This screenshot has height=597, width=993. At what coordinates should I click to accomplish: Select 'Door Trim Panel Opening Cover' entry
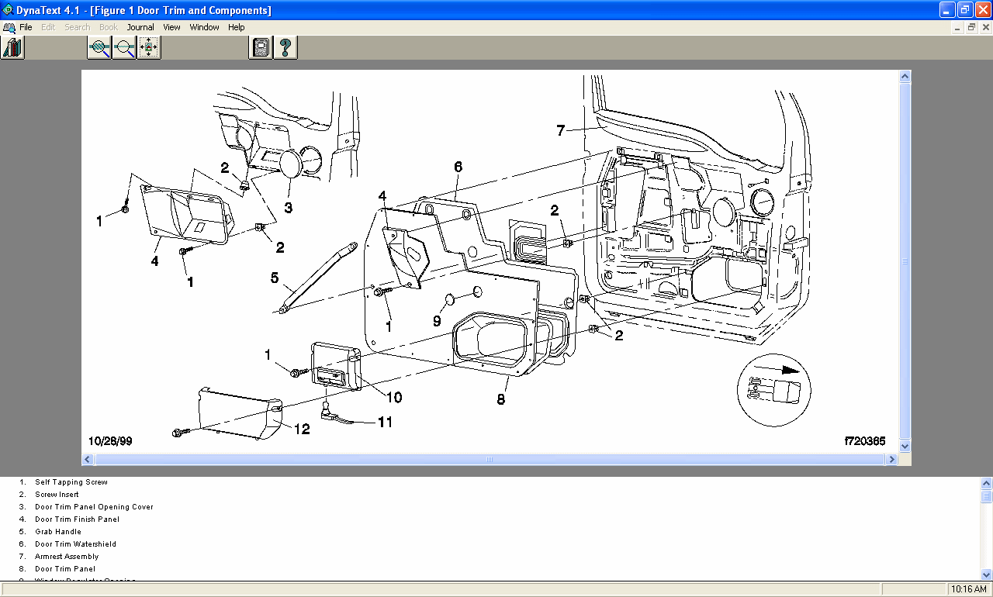coord(94,507)
